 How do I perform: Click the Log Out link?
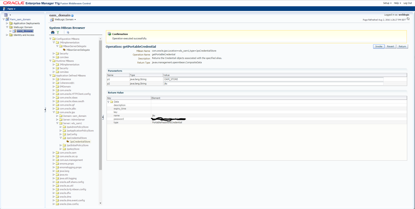point(407,3)
